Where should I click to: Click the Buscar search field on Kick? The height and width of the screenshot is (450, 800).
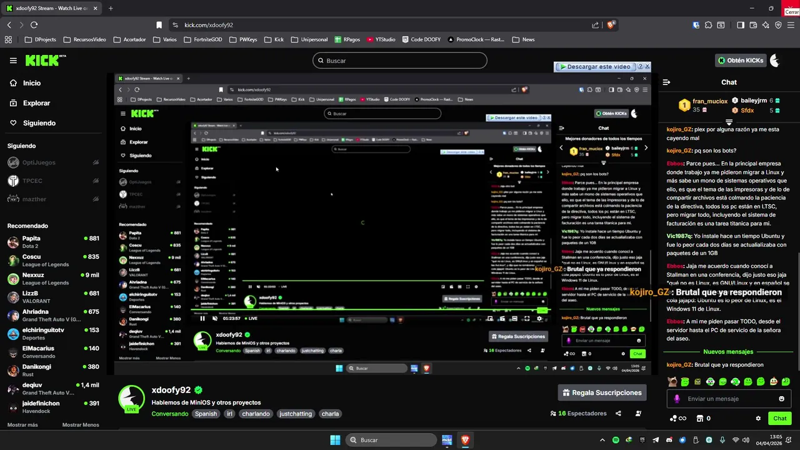tap(400, 61)
